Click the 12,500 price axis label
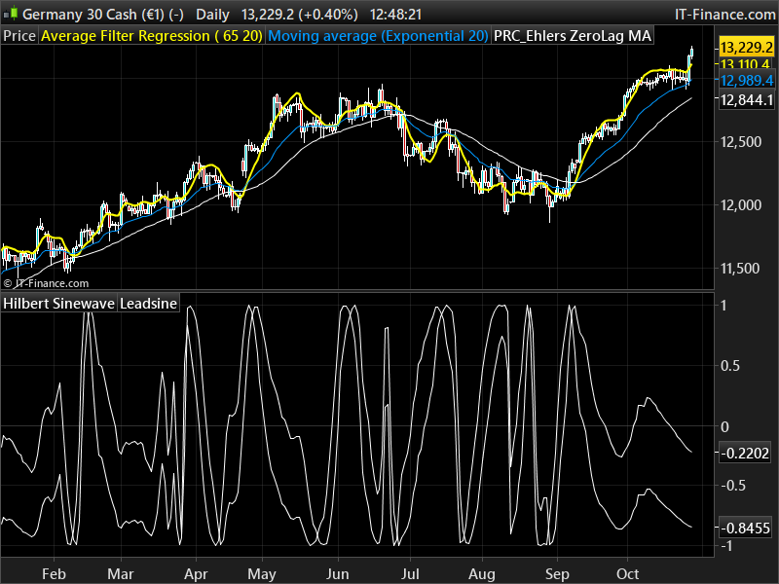Image resolution: width=779 pixels, height=584 pixels. pos(741,142)
